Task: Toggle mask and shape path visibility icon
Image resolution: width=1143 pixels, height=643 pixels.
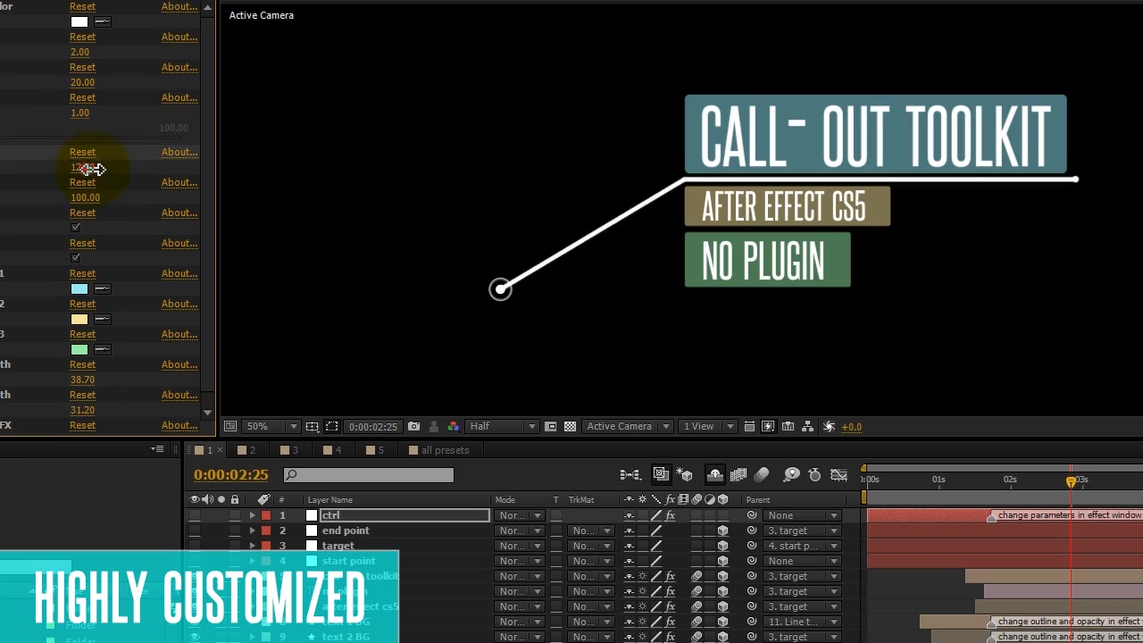Action: click(332, 427)
